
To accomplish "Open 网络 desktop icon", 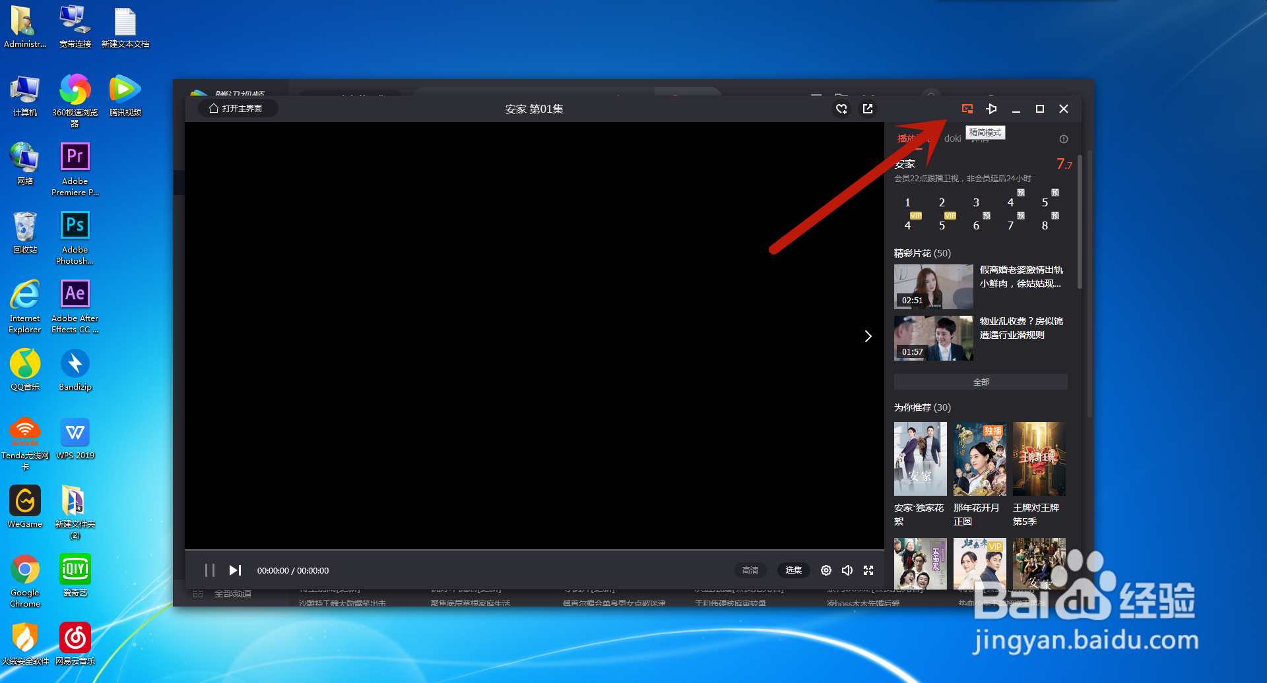I will coord(25,164).
